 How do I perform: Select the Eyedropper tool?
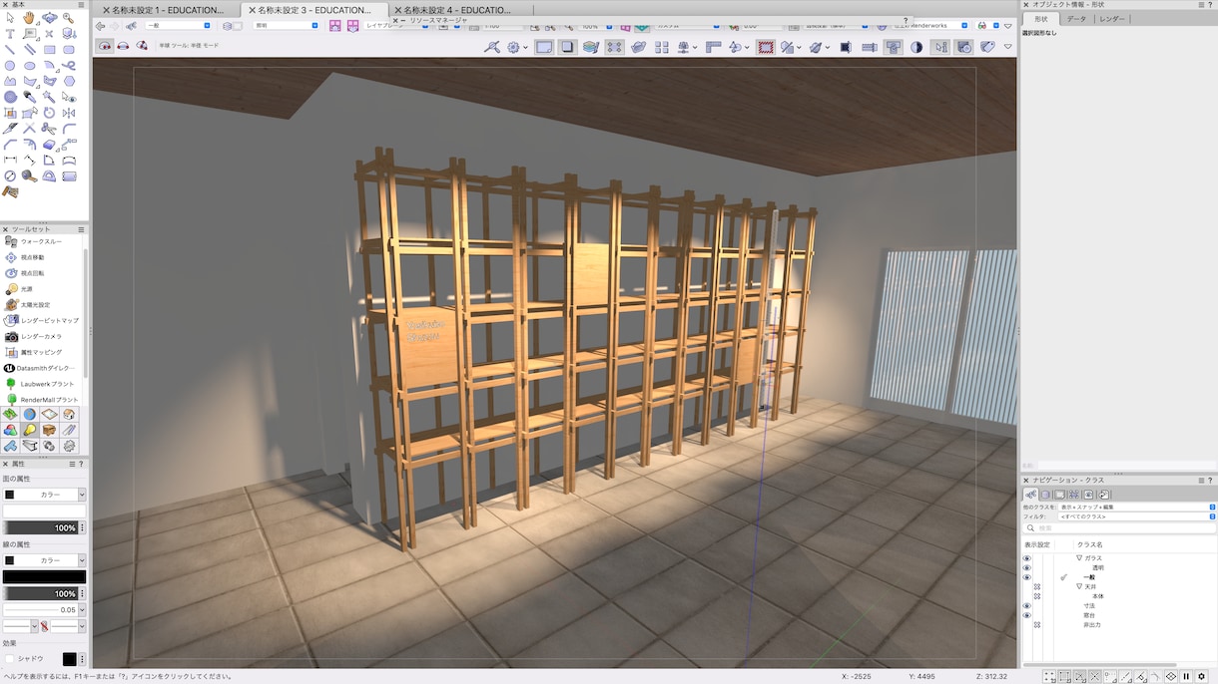point(29,97)
